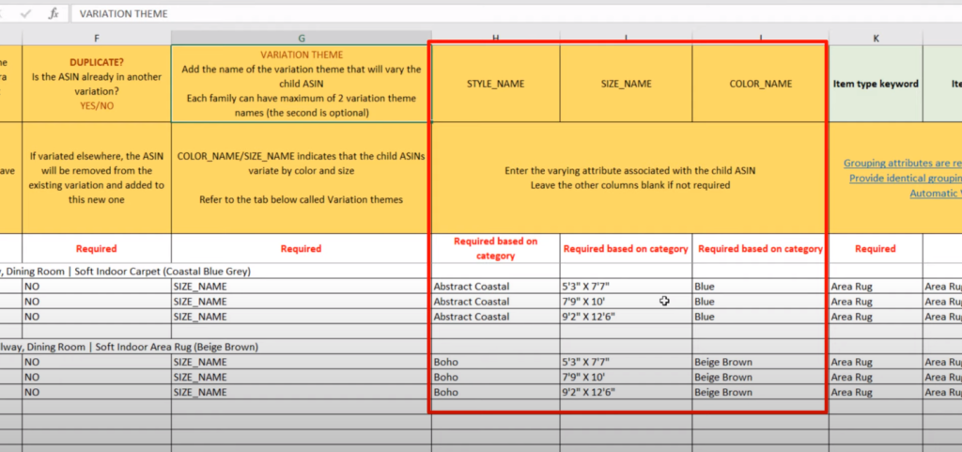Select Abstract Coastal cell beside 5'3" X 7'7"

tap(496, 287)
